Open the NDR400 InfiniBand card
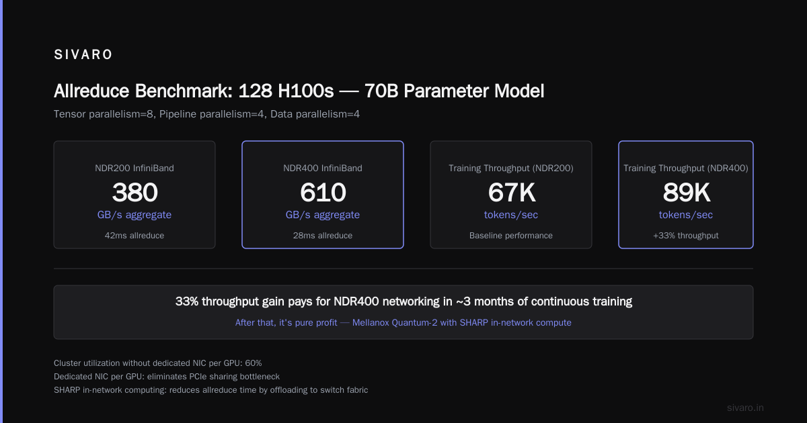The height and width of the screenshot is (423, 807). pos(323,195)
